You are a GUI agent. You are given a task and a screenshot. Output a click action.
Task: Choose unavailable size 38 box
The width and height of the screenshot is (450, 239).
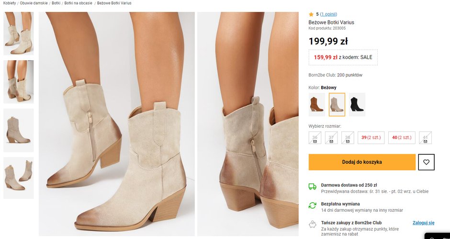[348, 138]
